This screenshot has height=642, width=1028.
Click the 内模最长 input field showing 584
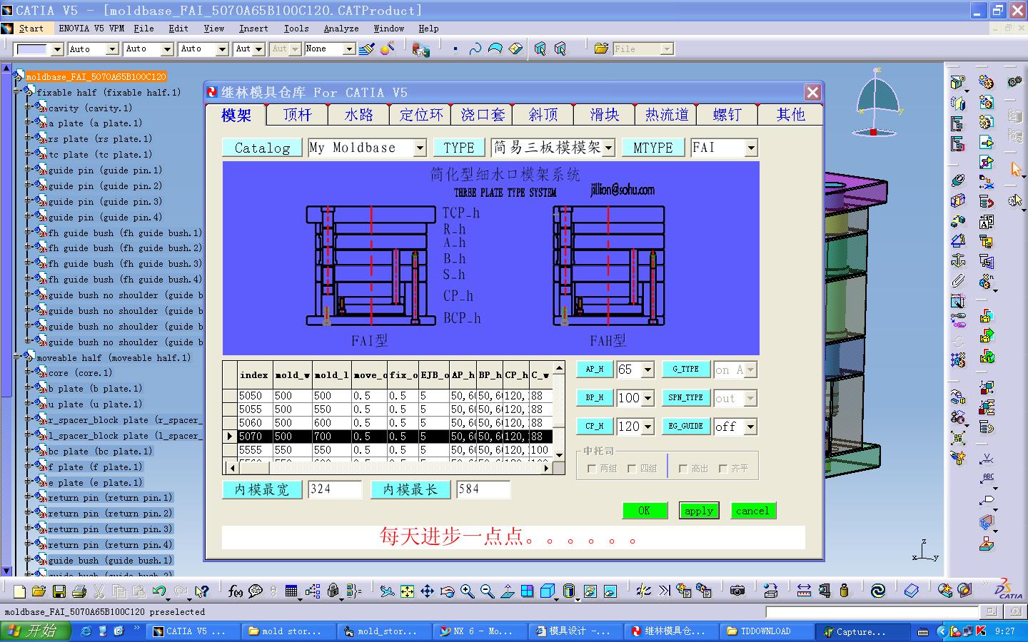[x=483, y=489]
